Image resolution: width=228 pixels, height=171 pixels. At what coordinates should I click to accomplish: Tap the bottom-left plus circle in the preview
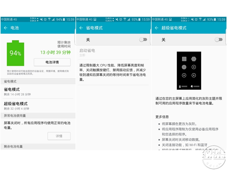[184, 75]
